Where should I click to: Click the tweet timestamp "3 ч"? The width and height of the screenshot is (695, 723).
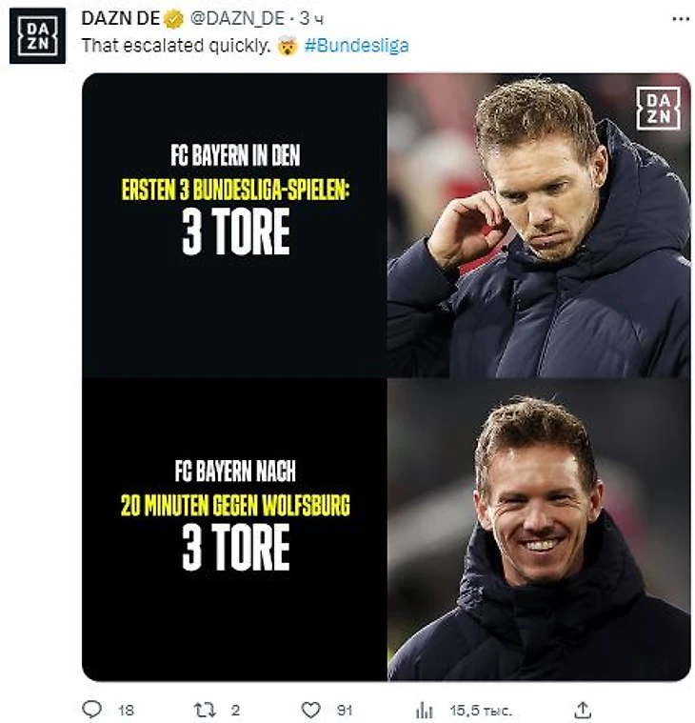[312, 17]
